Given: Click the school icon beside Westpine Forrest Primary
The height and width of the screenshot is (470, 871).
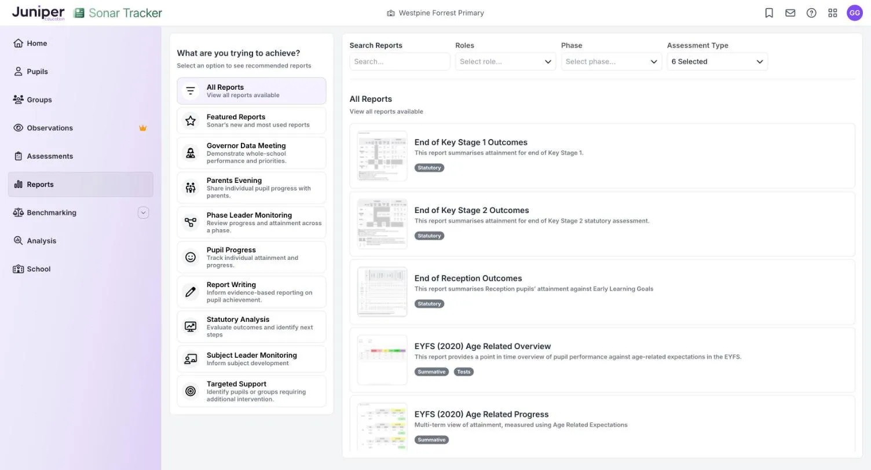Looking at the screenshot, I should (391, 13).
